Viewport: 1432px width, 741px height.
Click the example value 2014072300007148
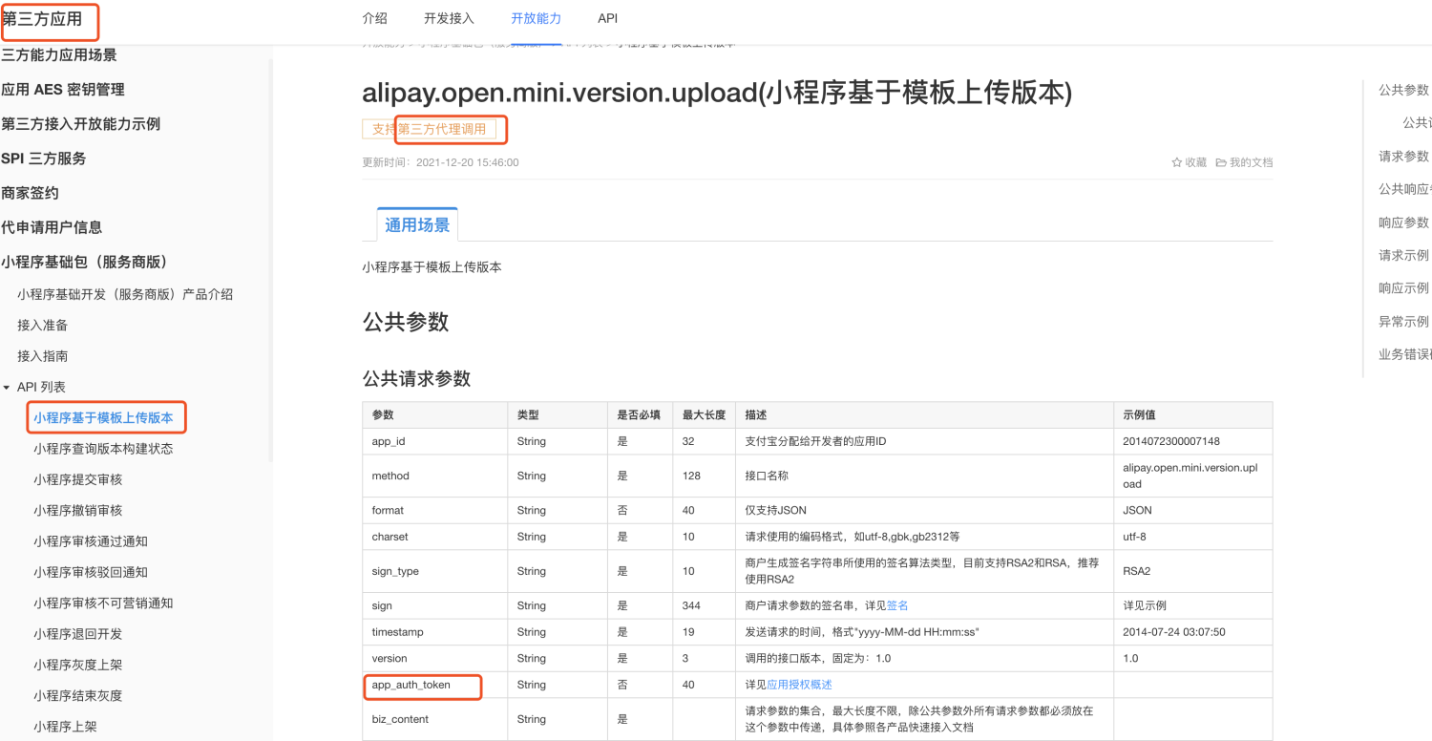(1171, 441)
